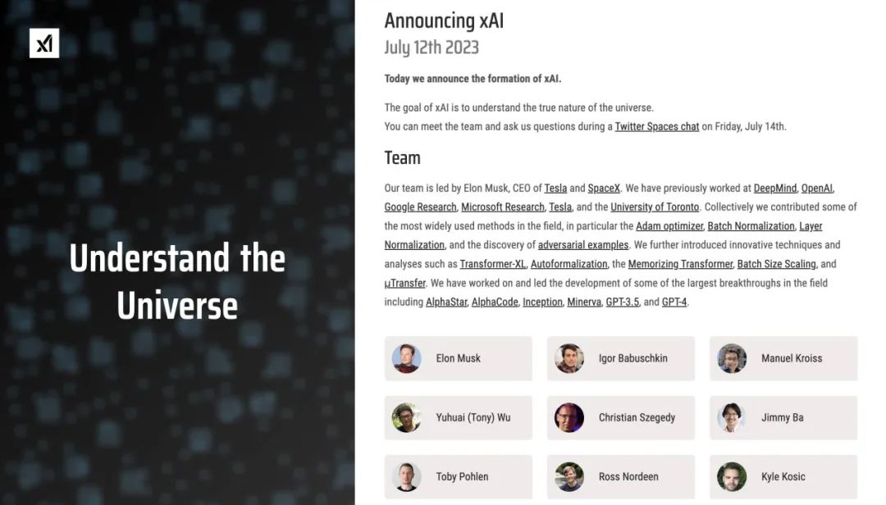Open the DeepMind link
This screenshot has width=886, height=505.
774,188
